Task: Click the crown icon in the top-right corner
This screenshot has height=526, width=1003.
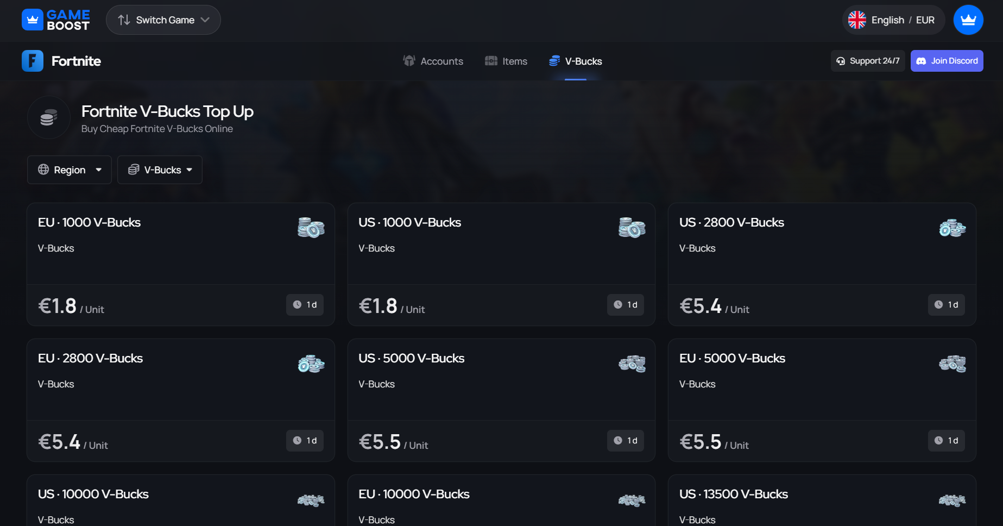Action: (x=969, y=20)
